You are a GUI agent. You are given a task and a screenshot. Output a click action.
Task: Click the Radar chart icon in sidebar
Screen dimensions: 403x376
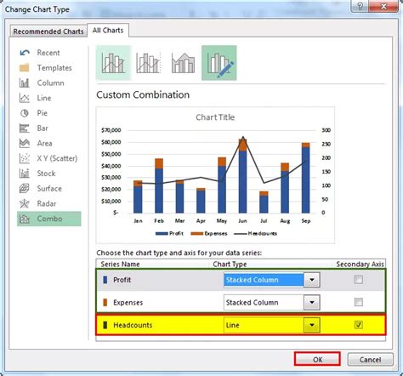(x=25, y=203)
